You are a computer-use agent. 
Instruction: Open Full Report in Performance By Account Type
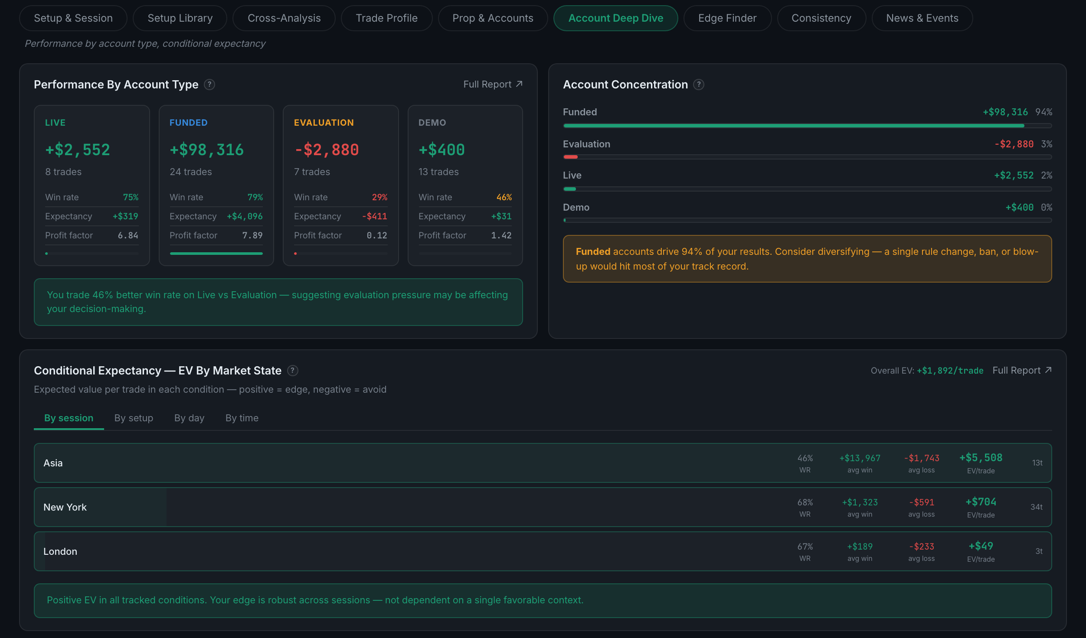pos(493,84)
